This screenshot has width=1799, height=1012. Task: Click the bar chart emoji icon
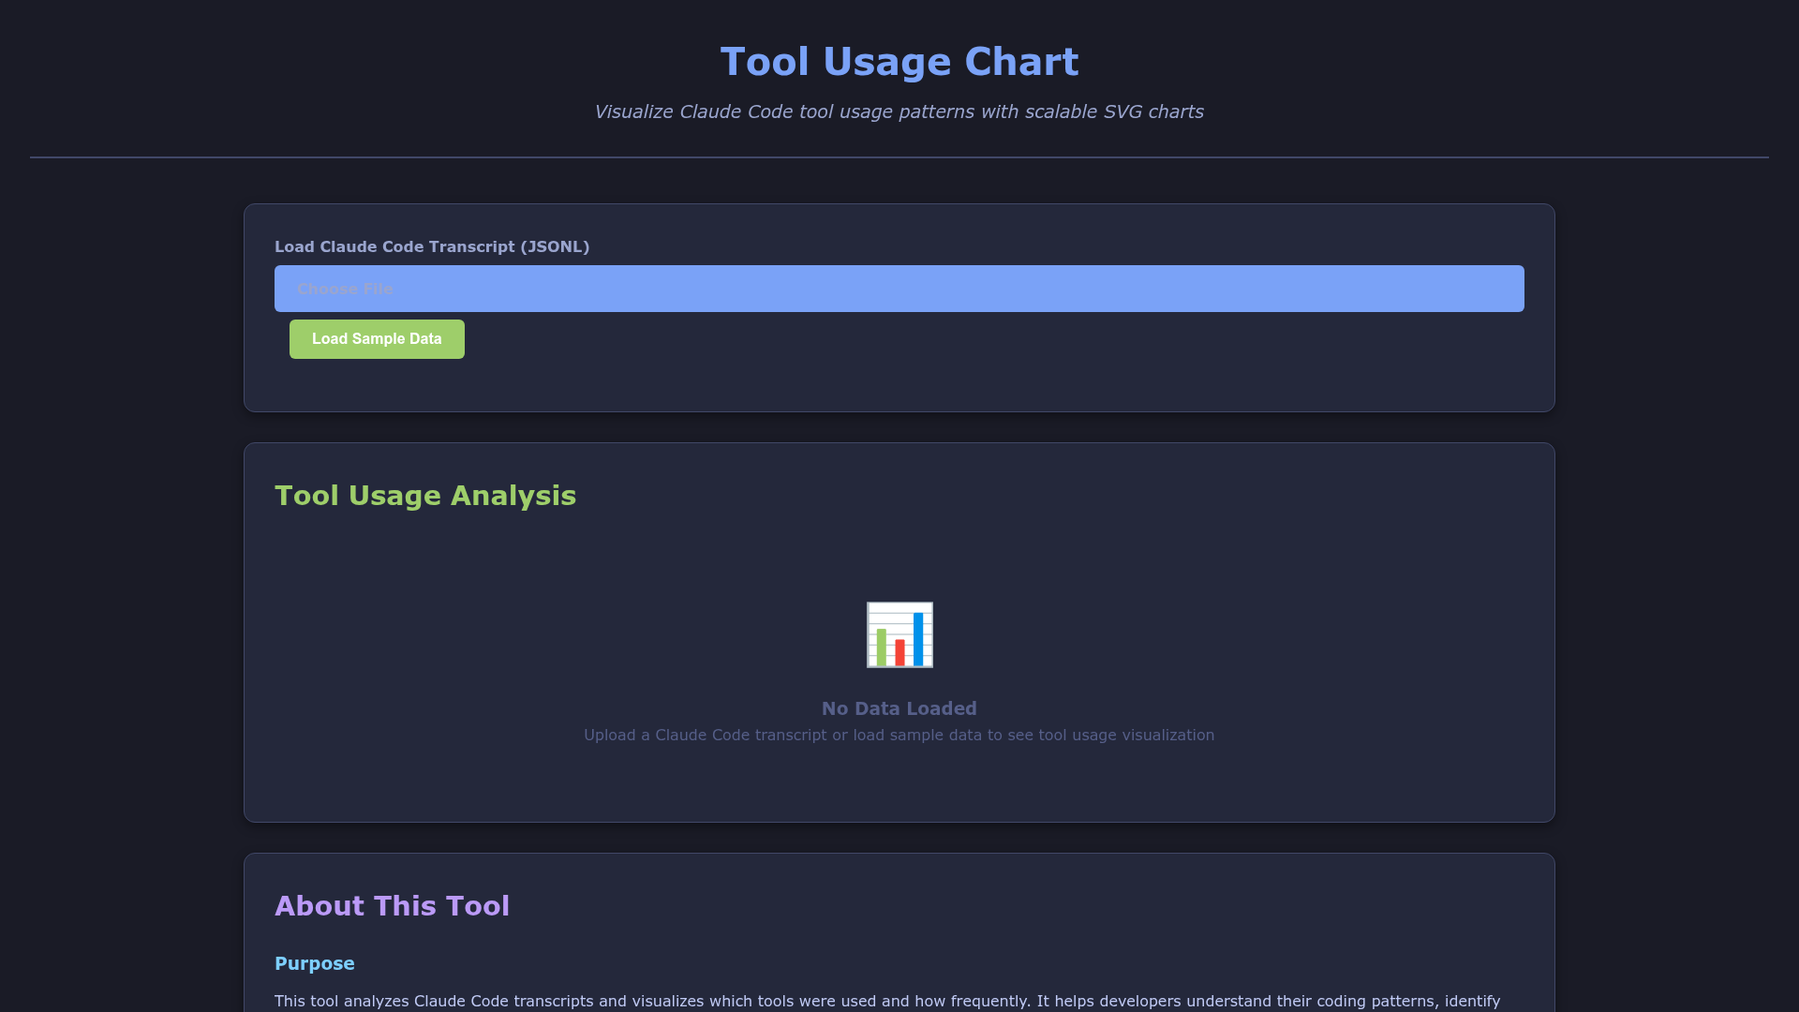click(x=899, y=634)
